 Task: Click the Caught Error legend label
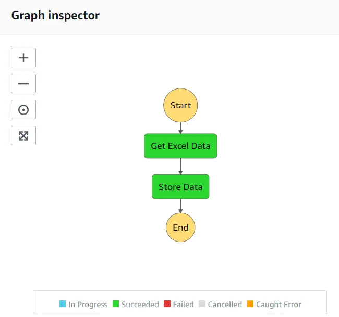click(x=279, y=305)
